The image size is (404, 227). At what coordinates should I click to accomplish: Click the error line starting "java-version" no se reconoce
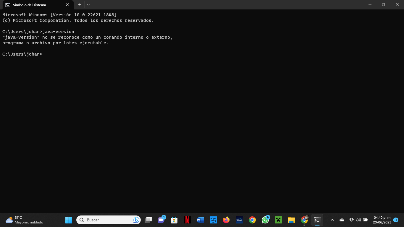tap(88, 37)
